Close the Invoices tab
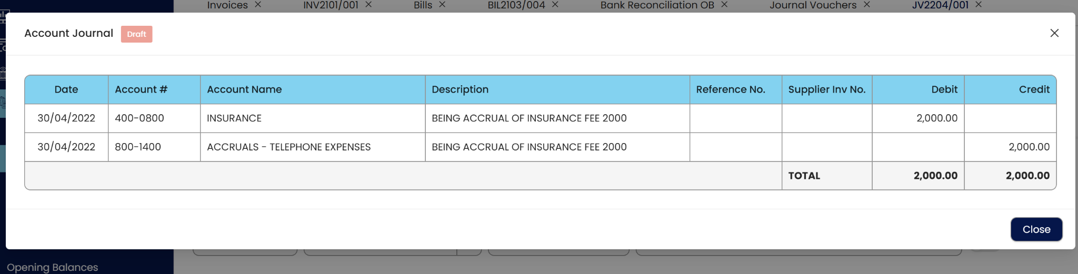 tap(258, 5)
